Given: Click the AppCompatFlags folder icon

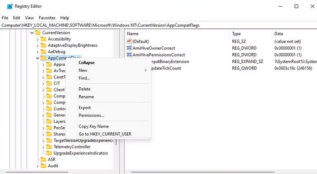Looking at the screenshot, I should click(x=43, y=58).
